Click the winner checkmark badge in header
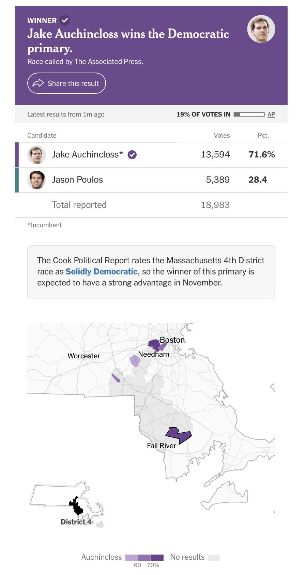The width and height of the screenshot is (306, 575). click(x=64, y=20)
